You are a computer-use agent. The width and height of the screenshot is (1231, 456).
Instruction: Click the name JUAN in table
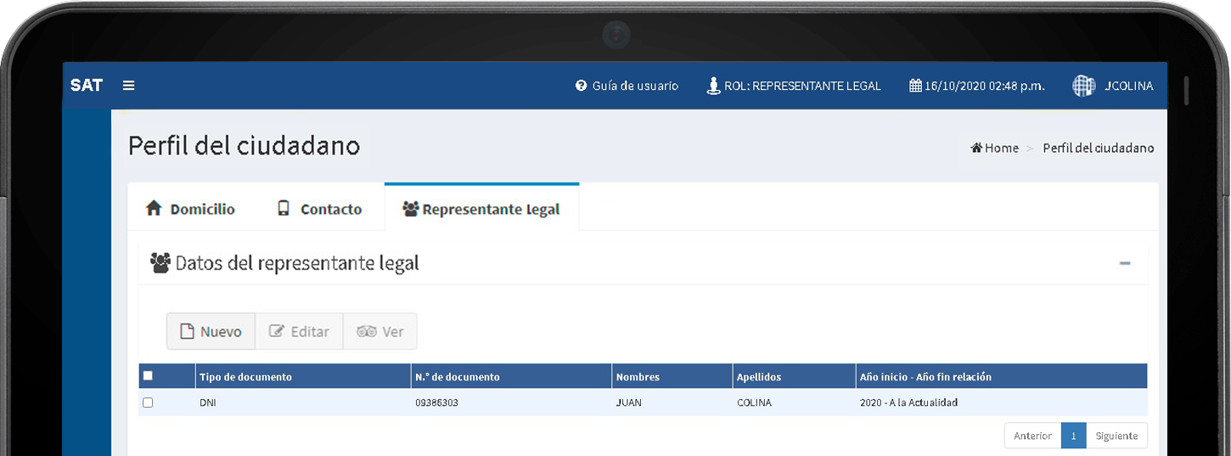click(x=629, y=403)
